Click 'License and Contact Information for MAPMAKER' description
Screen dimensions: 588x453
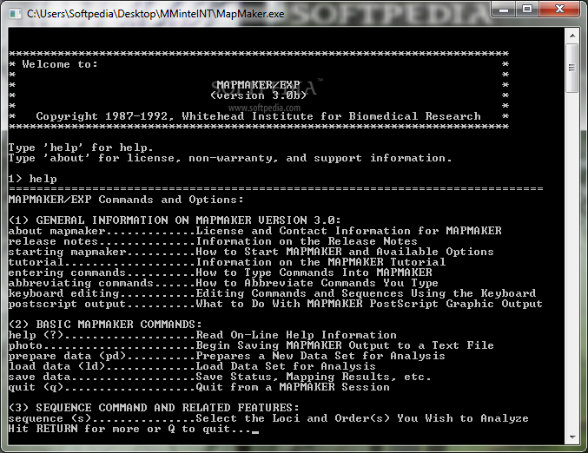click(x=349, y=231)
